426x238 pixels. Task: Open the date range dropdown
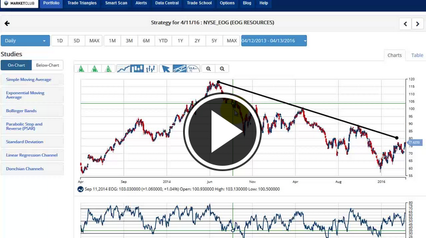[x=274, y=41]
